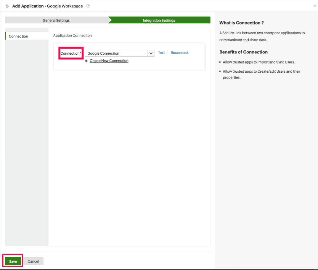Screen dimensions: 318x270
Task: Click Create New Connection link
Action: pos(109,61)
